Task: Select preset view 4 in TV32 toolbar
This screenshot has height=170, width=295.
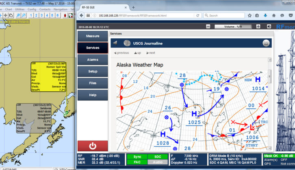Action: pos(47,15)
